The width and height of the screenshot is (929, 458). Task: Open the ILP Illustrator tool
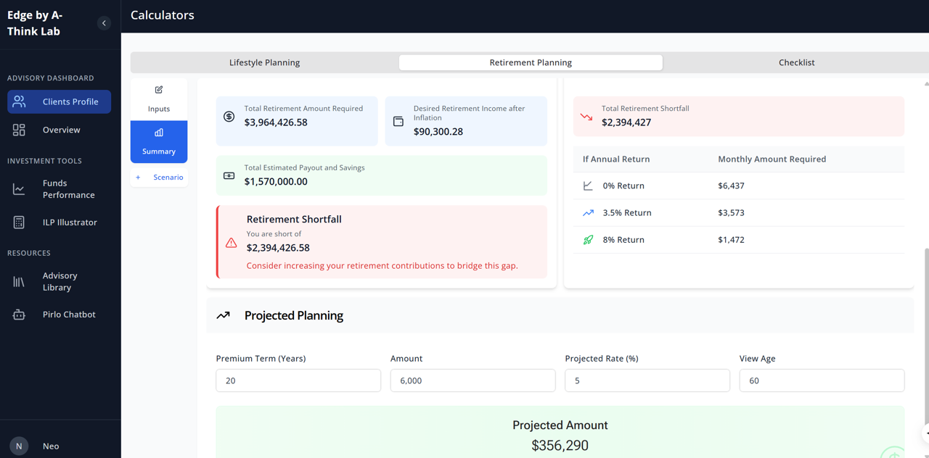pos(60,222)
